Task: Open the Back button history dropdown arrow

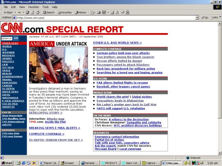Action: click(x=15, y=12)
